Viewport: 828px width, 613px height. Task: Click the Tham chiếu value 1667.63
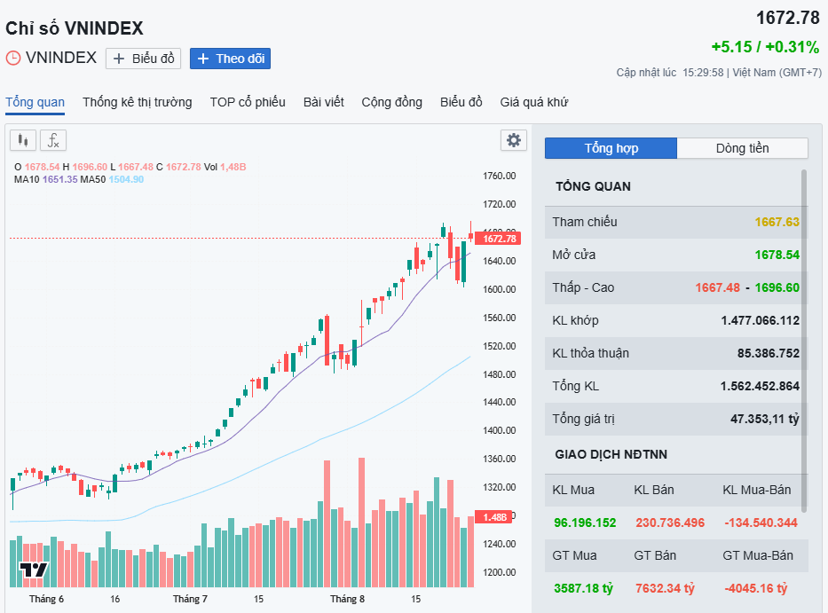click(x=777, y=222)
